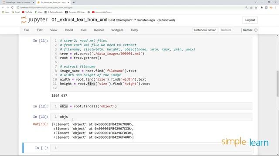This screenshot has height=156, width=279.
Task: Click into the In [11] code cell
Action: point(151,64)
